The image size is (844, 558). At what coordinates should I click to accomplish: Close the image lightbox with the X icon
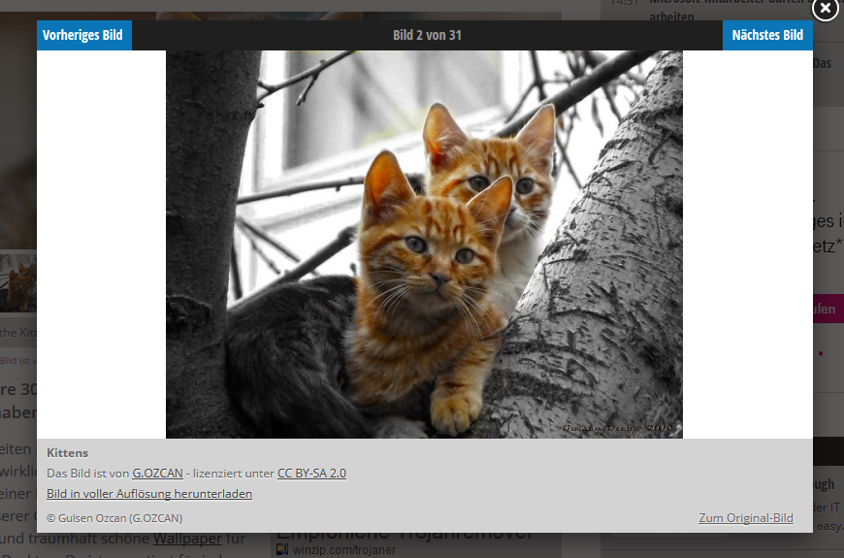pyautogui.click(x=825, y=9)
